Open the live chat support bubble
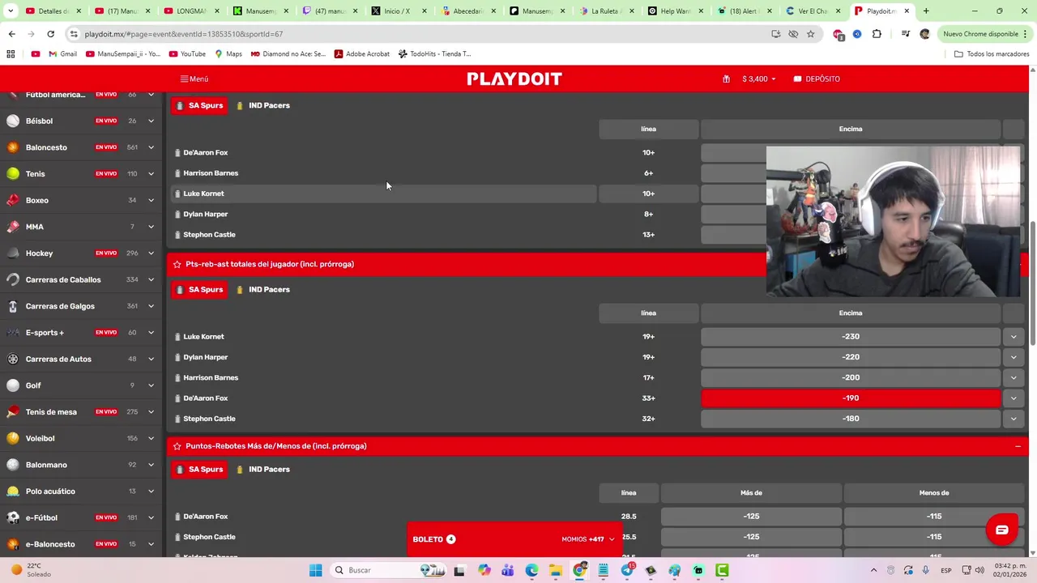Screen dimensions: 1037x583 pyautogui.click(x=1001, y=530)
